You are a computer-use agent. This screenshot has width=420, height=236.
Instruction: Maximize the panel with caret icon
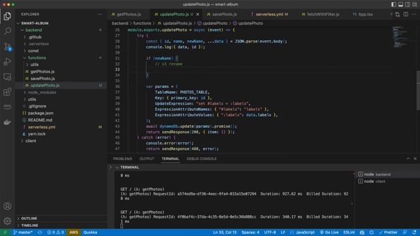[x=408, y=159]
